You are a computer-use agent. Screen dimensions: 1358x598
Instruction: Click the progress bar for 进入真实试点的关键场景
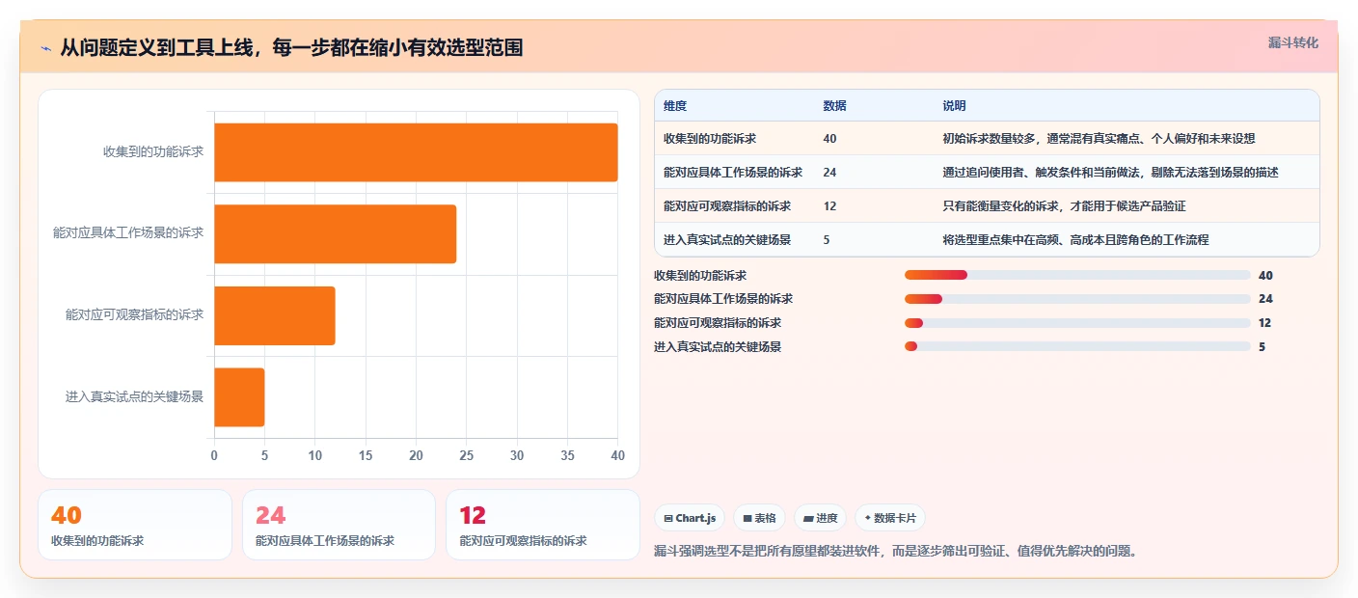tap(1077, 347)
